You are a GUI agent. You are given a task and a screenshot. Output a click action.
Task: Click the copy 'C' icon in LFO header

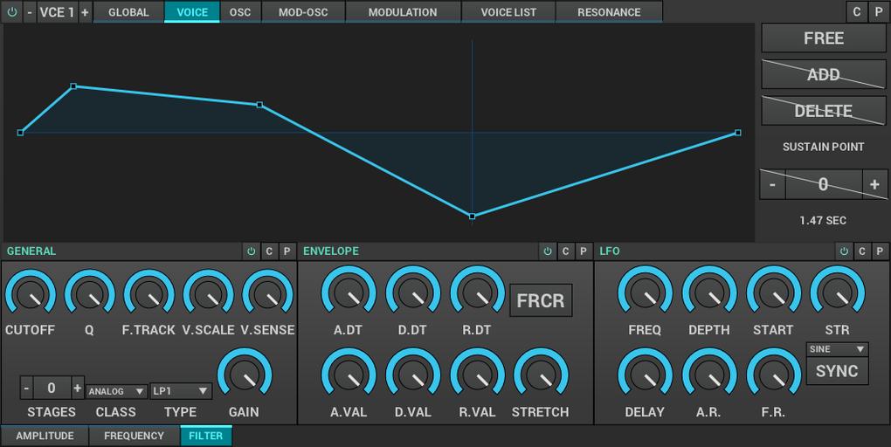click(x=862, y=251)
